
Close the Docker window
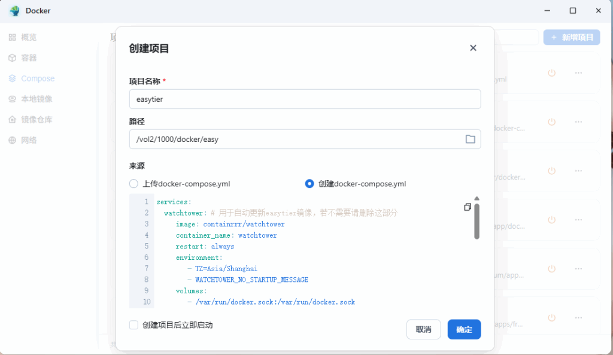598,11
